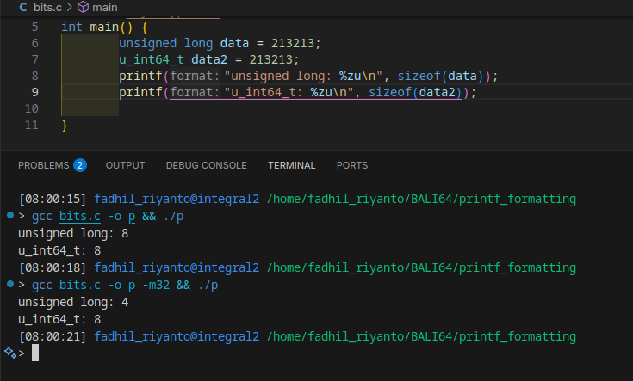This screenshot has width=633, height=381.
Task: Open the bits.c link in the -m32 gcc command
Action: tap(81, 285)
